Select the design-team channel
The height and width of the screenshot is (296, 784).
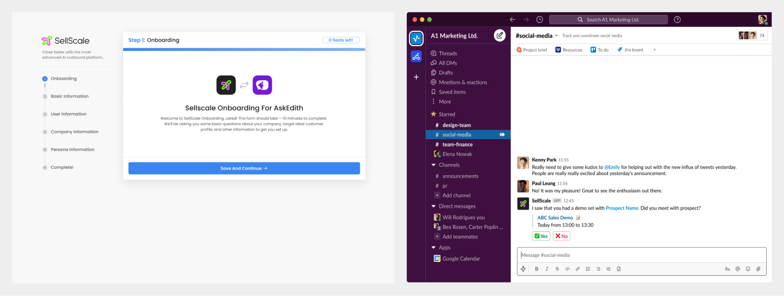[468, 125]
